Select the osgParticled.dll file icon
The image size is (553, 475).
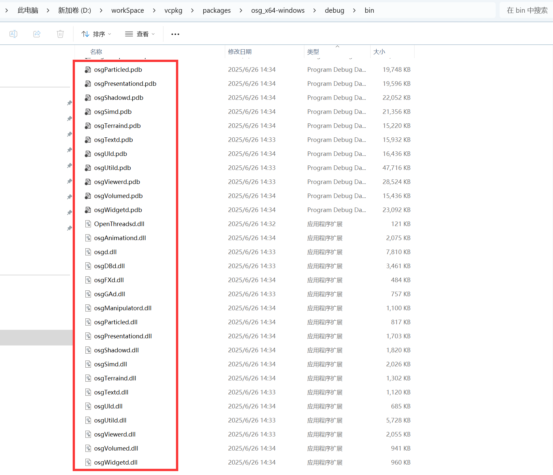coord(88,322)
